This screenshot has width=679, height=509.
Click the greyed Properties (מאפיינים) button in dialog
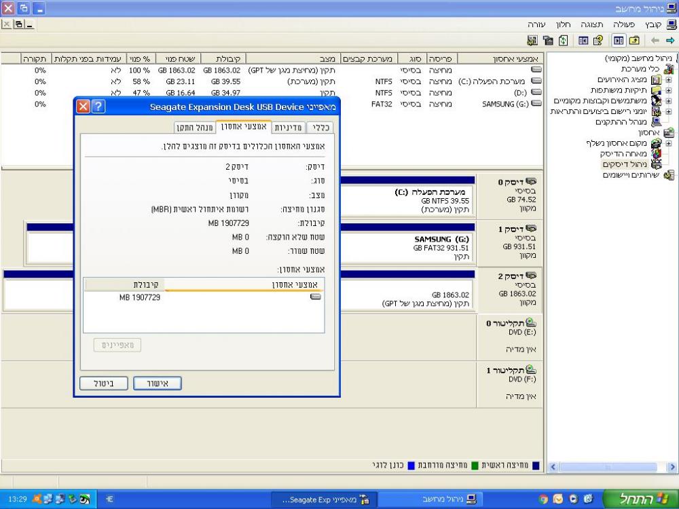click(x=117, y=345)
